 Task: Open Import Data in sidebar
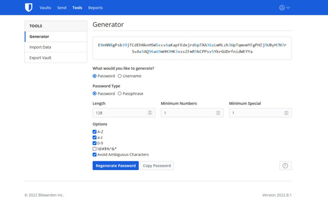click(56, 47)
